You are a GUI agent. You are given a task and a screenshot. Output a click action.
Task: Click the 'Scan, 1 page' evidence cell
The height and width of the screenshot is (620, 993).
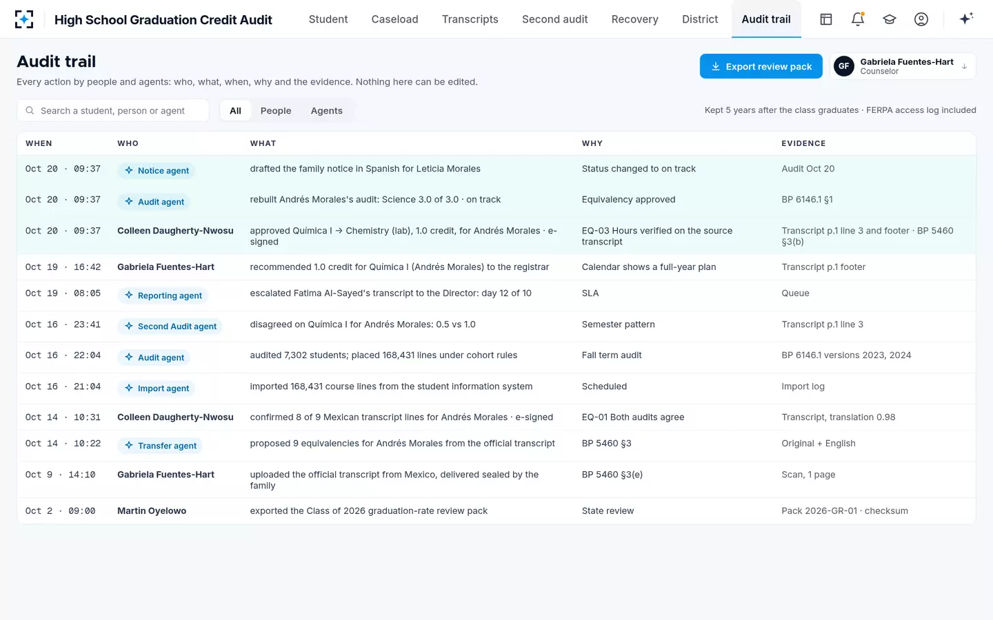[x=808, y=475]
